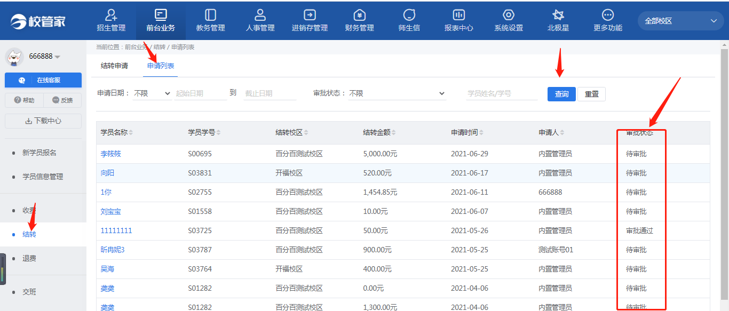Open 财务管理 module icon
Image resolution: width=729 pixels, height=311 pixels.
[x=359, y=15]
